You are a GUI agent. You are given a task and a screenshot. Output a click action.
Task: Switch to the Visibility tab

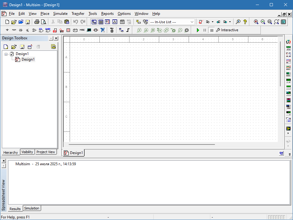pos(27,152)
